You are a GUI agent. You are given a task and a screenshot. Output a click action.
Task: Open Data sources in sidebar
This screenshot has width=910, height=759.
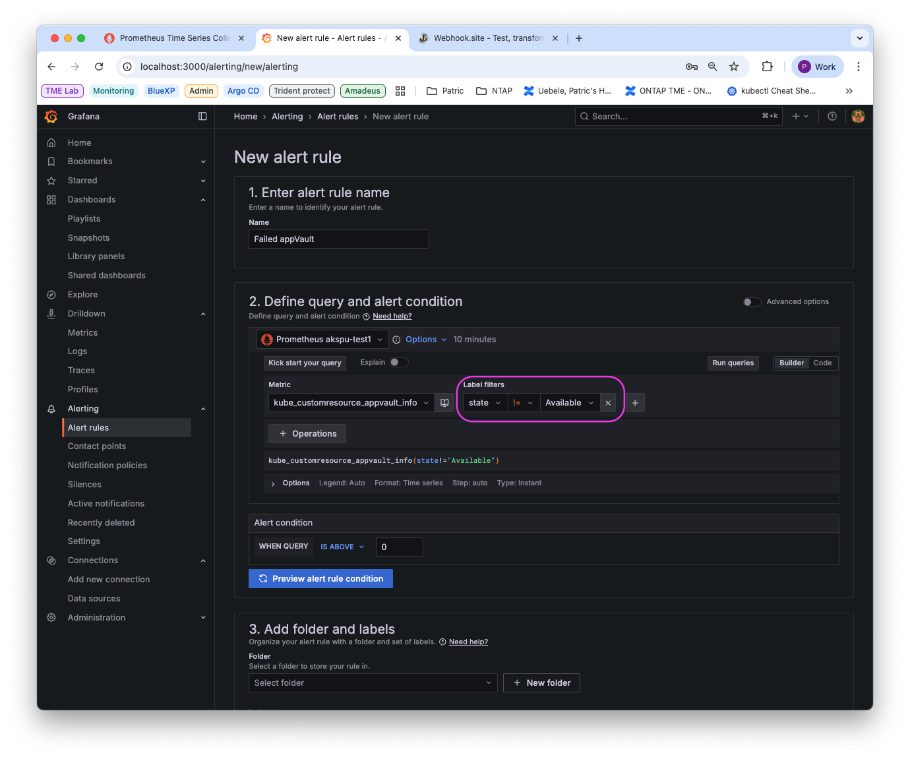[94, 599]
